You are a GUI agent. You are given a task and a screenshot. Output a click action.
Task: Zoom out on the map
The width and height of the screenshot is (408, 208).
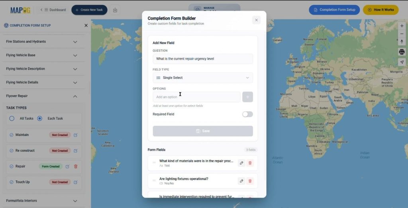[x=402, y=34]
